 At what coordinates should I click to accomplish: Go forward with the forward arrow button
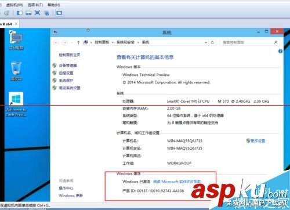64,42
